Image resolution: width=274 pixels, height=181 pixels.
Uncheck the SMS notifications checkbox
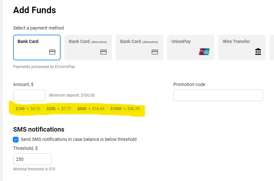[x=16, y=140]
